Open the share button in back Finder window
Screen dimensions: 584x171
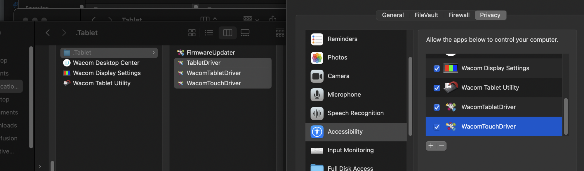(273, 19)
